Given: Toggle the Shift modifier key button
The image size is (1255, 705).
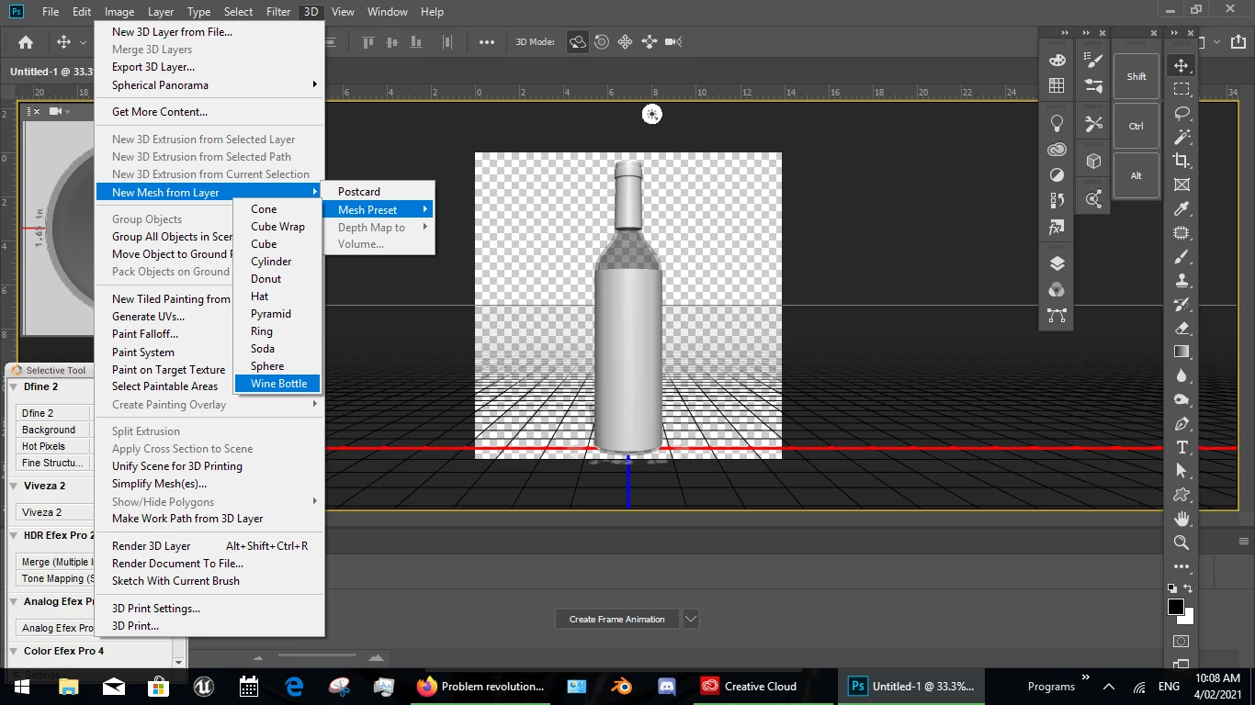Looking at the screenshot, I should (1136, 76).
